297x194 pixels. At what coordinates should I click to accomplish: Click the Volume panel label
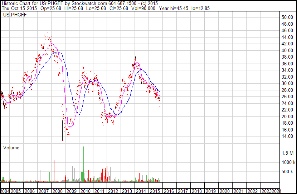click(11, 148)
